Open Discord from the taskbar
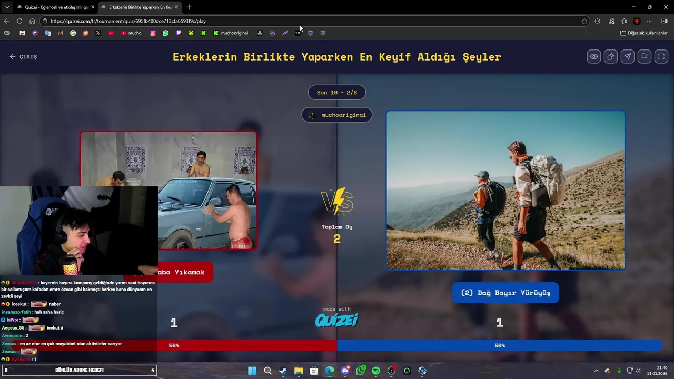Screen dimensions: 674x379 click(x=345, y=371)
